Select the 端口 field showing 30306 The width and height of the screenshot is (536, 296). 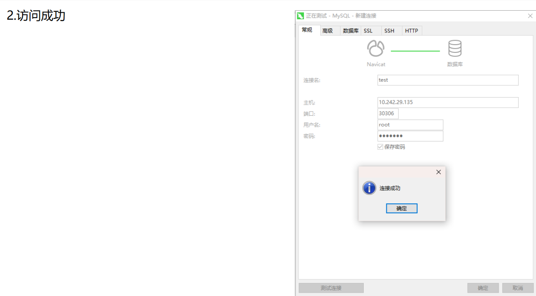tap(388, 114)
